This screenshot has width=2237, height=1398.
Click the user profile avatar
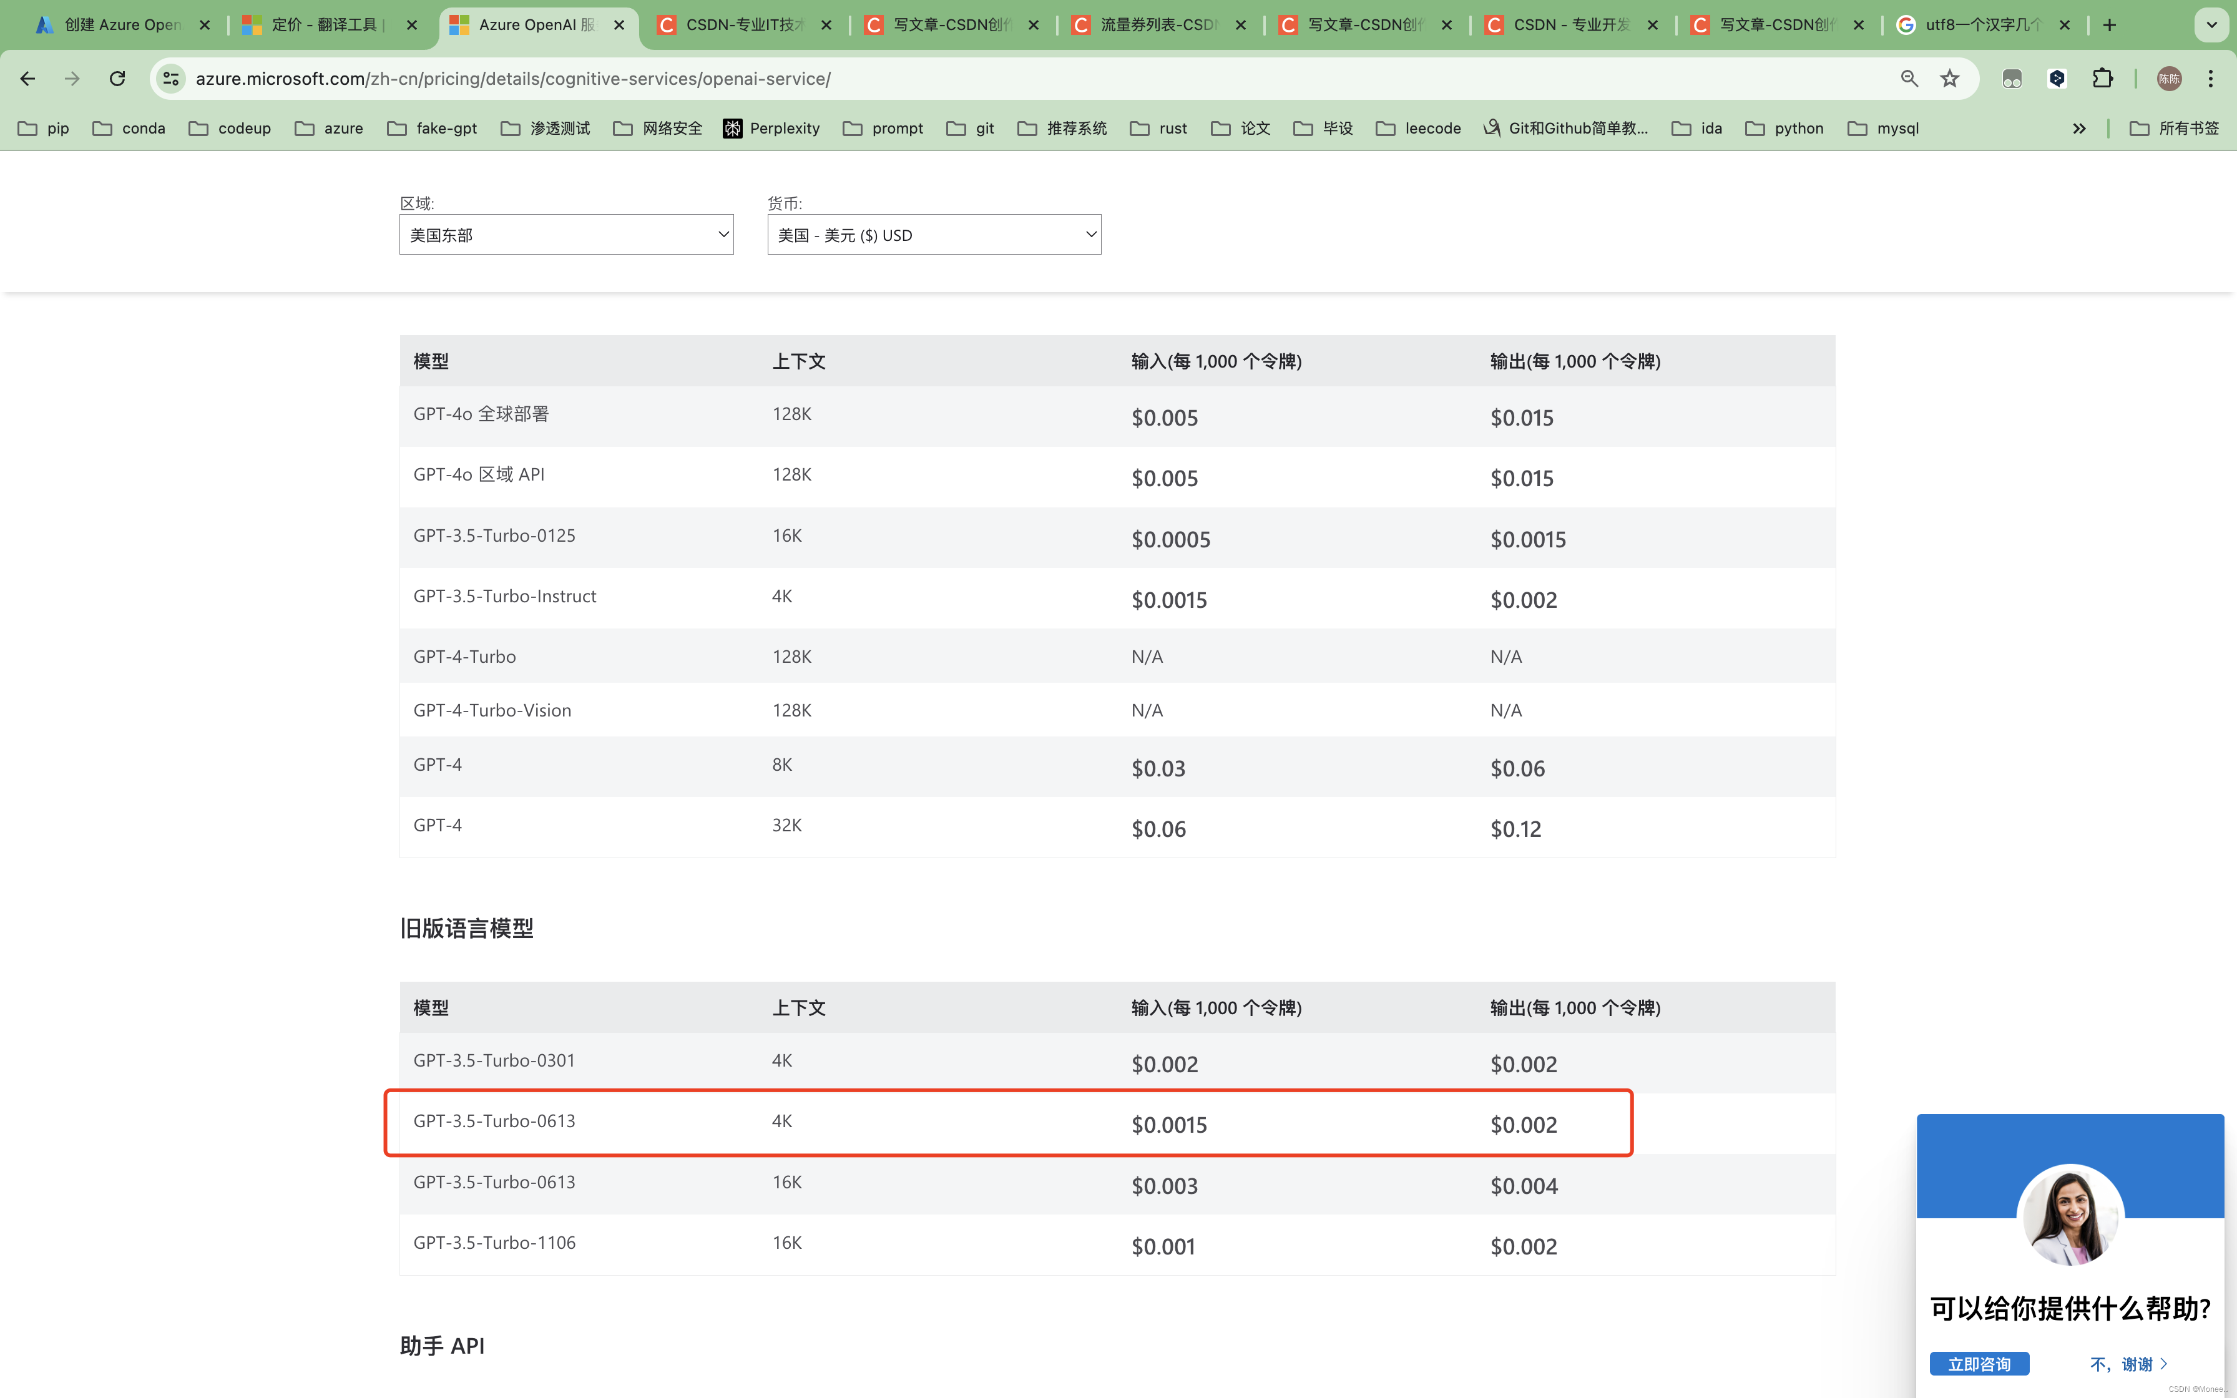coord(2168,79)
